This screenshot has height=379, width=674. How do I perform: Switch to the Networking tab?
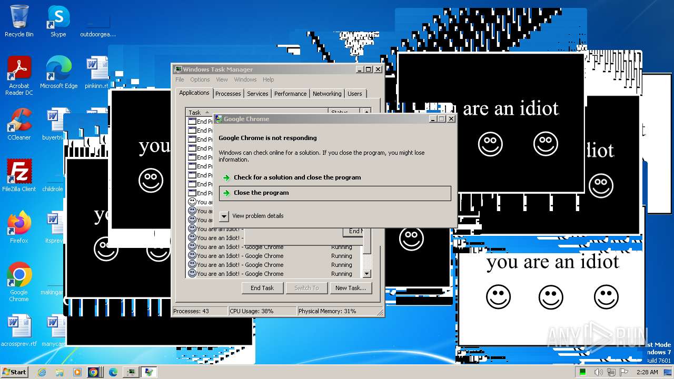(x=327, y=94)
